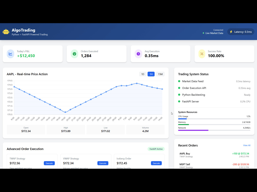
Task: Click the Network usage progress bar
Action: (x=214, y=130)
